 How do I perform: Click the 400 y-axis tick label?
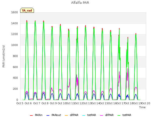pyautogui.click(x=15, y=78)
